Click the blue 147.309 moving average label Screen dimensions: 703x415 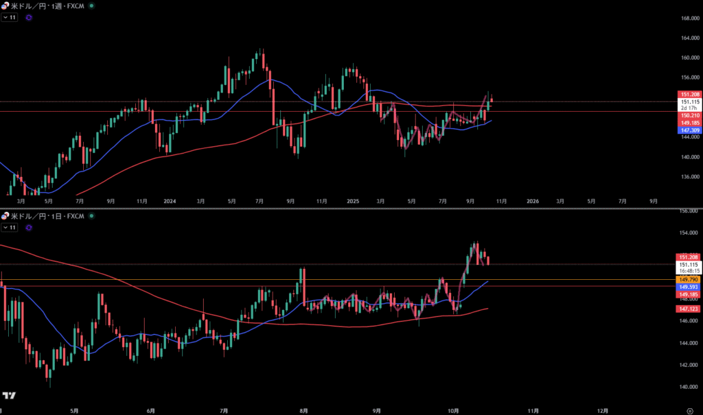click(689, 130)
